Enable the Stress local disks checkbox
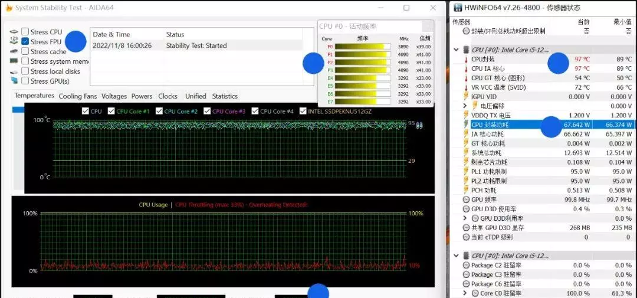Screen dimensions: 637x298 click(25, 71)
